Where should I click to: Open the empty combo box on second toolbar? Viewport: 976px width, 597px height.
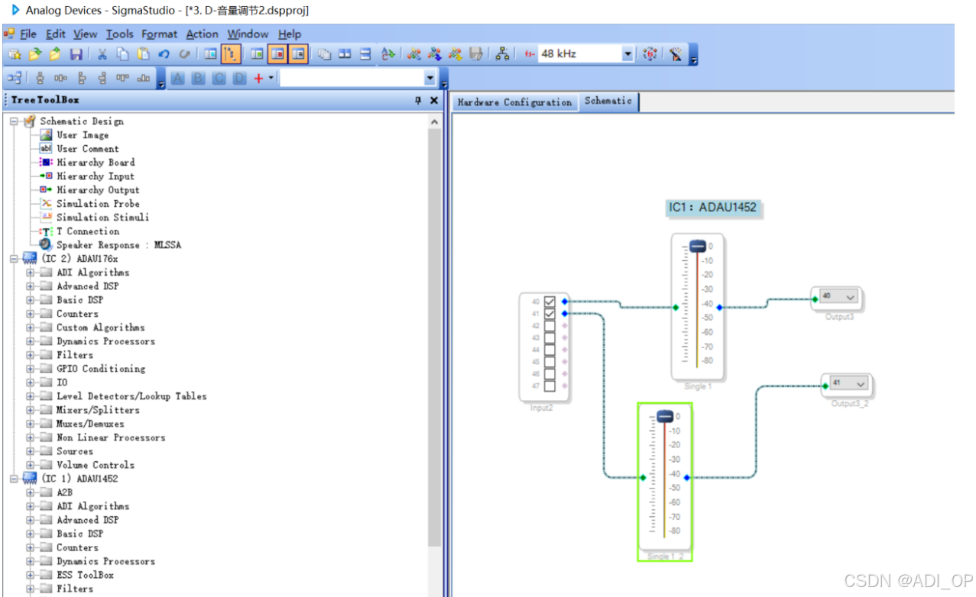430,78
